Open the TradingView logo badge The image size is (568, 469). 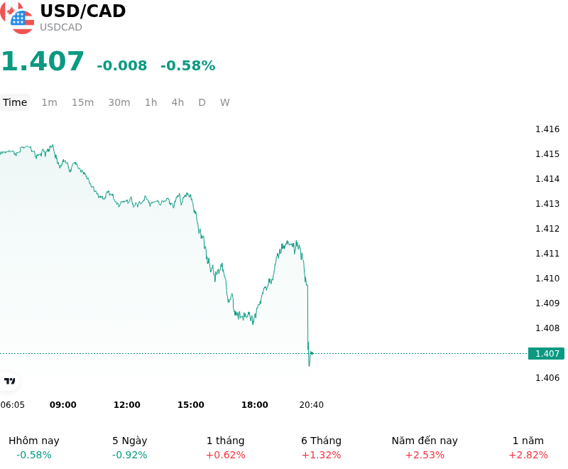tap(9, 381)
